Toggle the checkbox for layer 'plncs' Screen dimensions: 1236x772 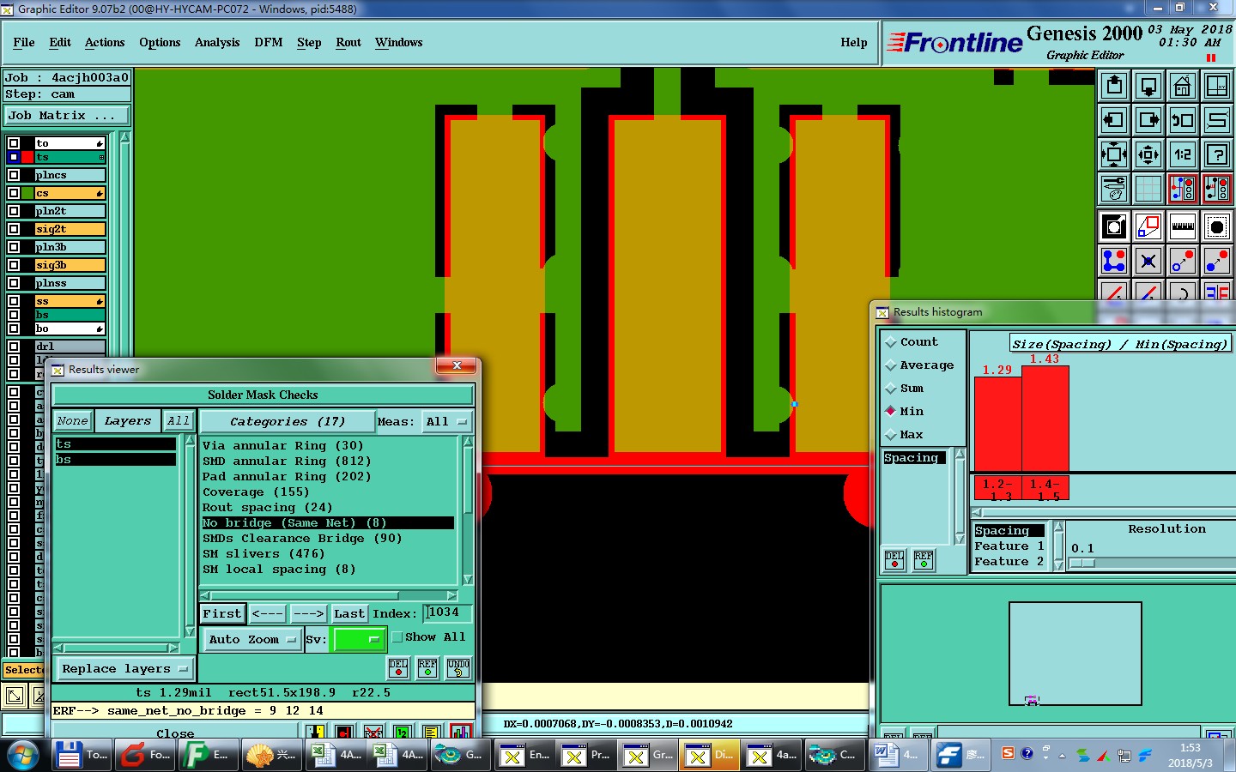[x=14, y=175]
